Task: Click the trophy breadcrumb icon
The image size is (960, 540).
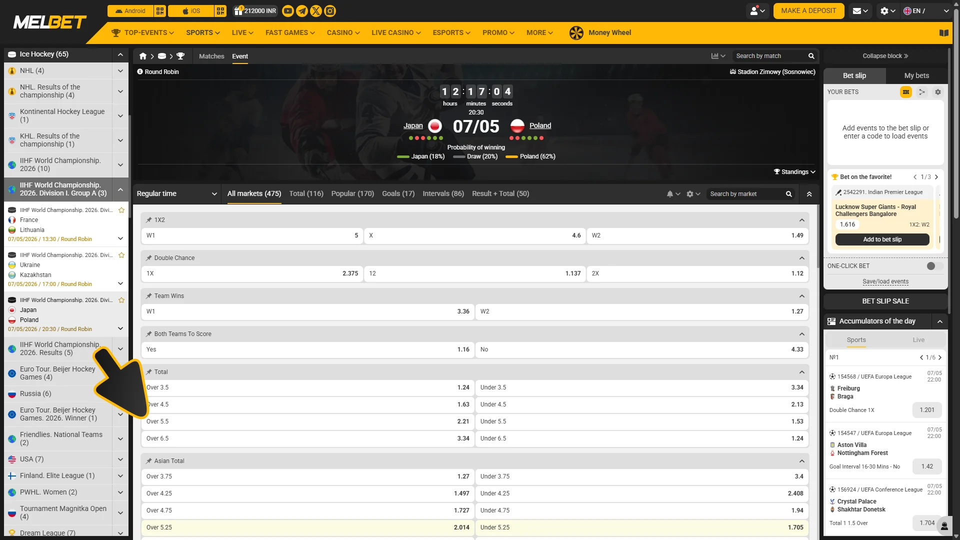Action: coord(180,56)
